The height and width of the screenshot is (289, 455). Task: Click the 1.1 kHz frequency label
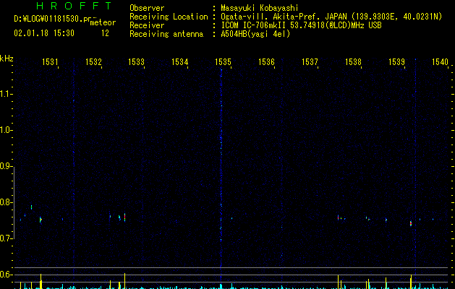point(6,94)
